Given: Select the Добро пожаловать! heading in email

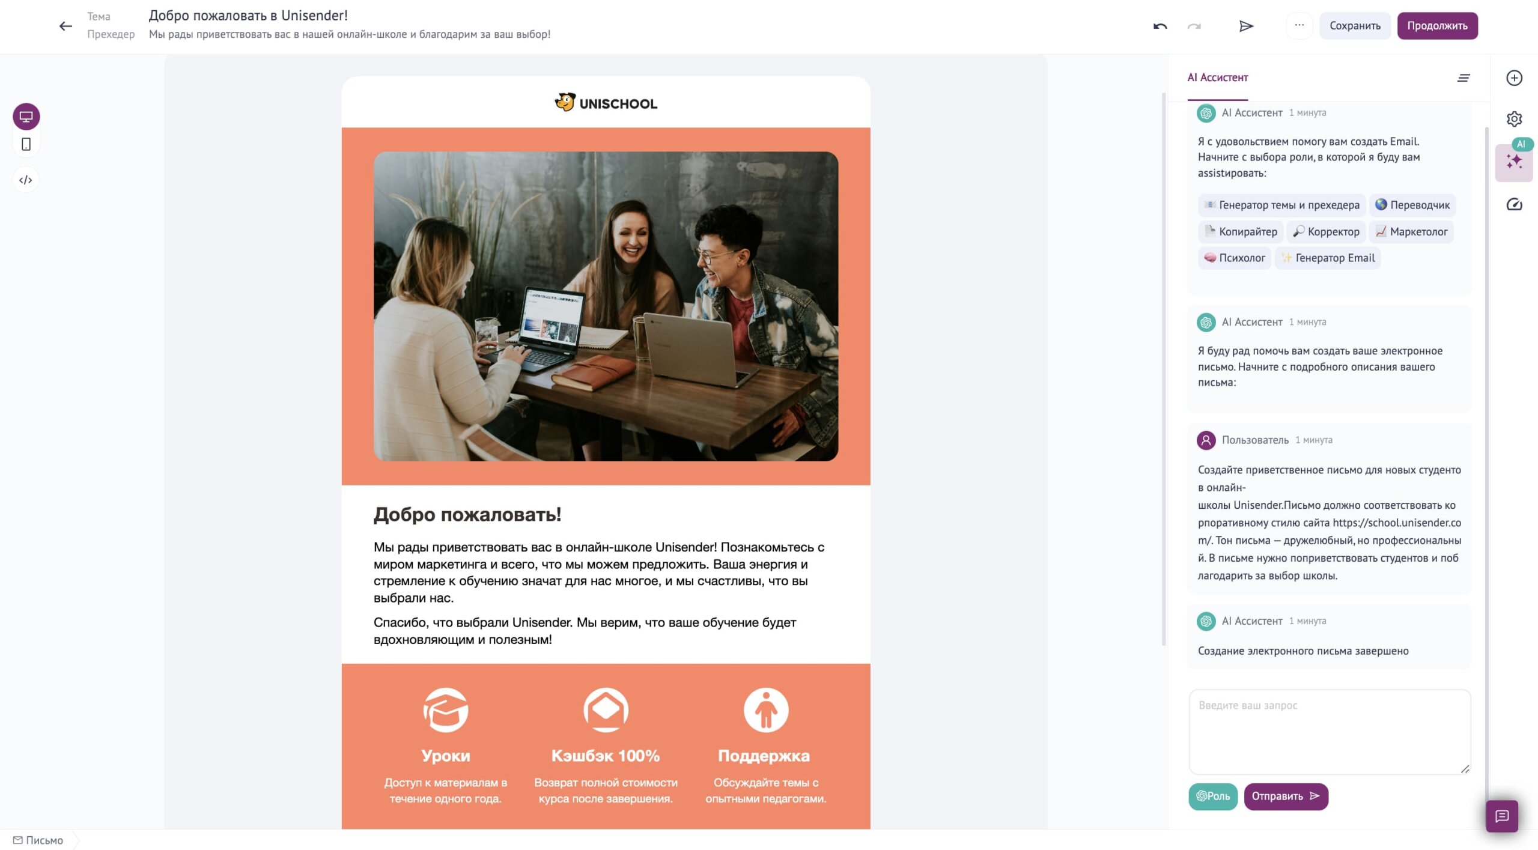Looking at the screenshot, I should [467, 514].
